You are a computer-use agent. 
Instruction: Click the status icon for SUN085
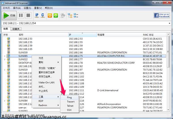pos(8,56)
